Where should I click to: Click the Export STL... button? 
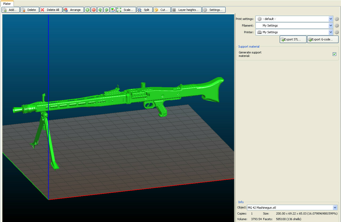pyautogui.click(x=293, y=39)
